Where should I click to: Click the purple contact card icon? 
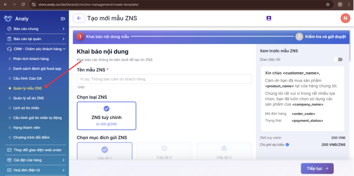click(269, 18)
